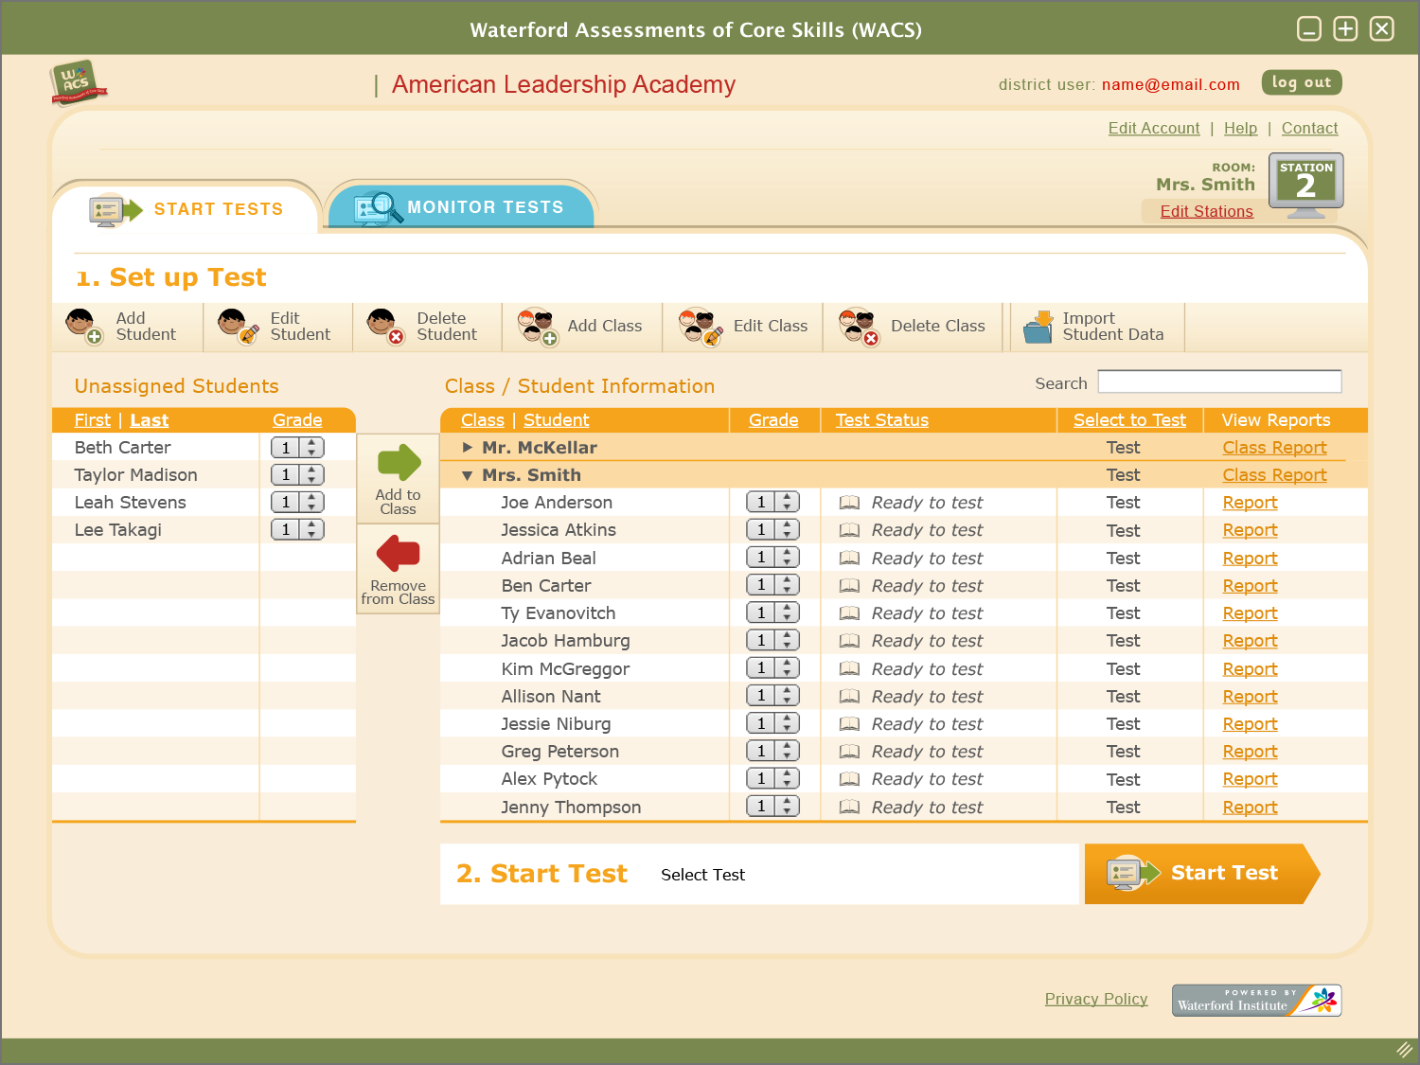Viewport: 1420px width, 1065px height.
Task: Sort the class table by Grade
Action: pos(773,420)
